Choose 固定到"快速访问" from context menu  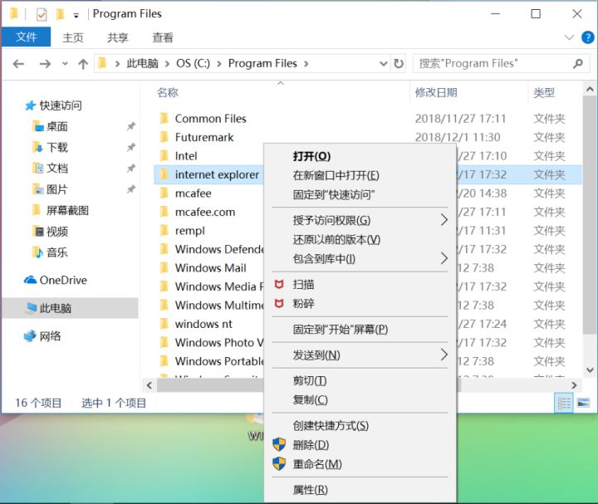click(x=360, y=195)
